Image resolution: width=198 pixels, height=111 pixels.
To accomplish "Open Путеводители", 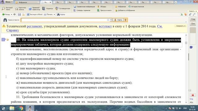I will click(62, 8).
